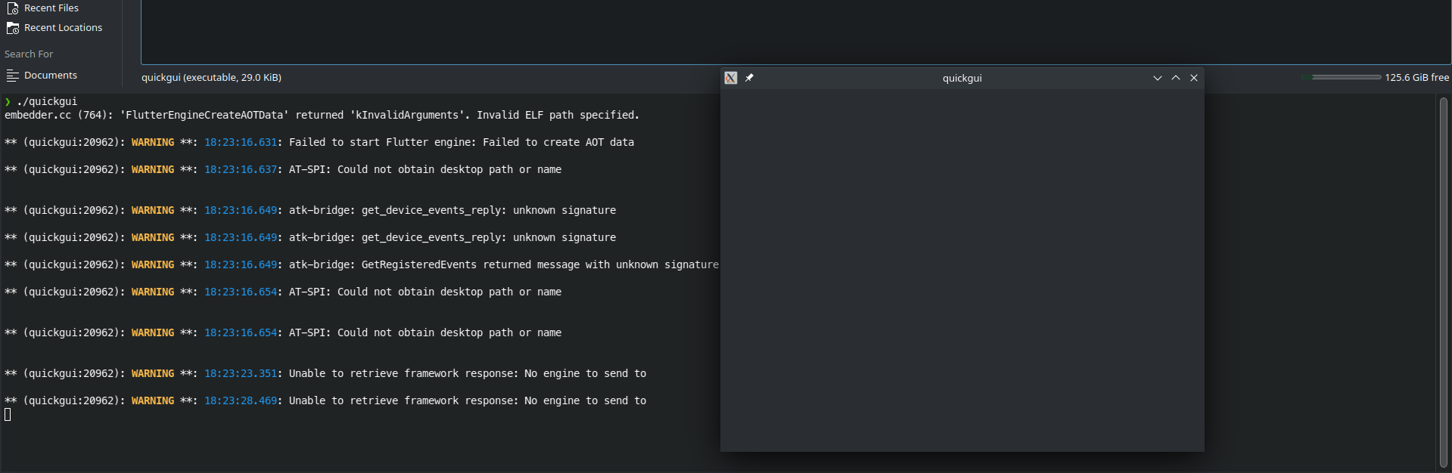
Task: Click the X11 app icon in quickgui titlebar
Action: [x=731, y=78]
